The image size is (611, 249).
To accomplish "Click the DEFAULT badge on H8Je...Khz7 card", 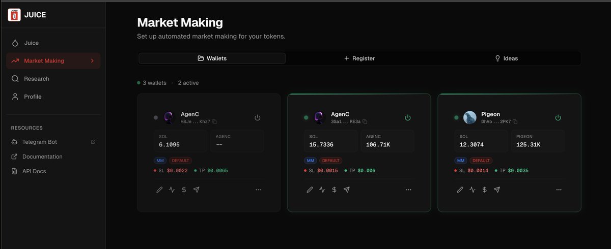I will click(x=180, y=160).
